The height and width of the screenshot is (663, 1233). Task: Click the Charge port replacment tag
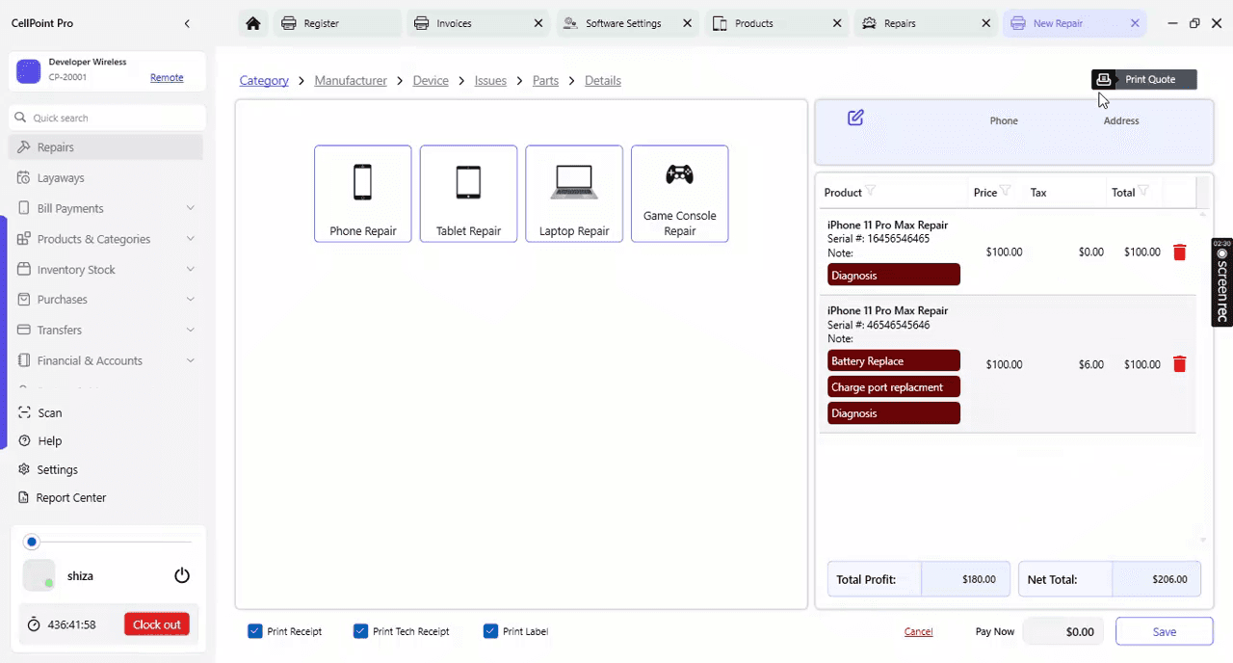pyautogui.click(x=894, y=386)
